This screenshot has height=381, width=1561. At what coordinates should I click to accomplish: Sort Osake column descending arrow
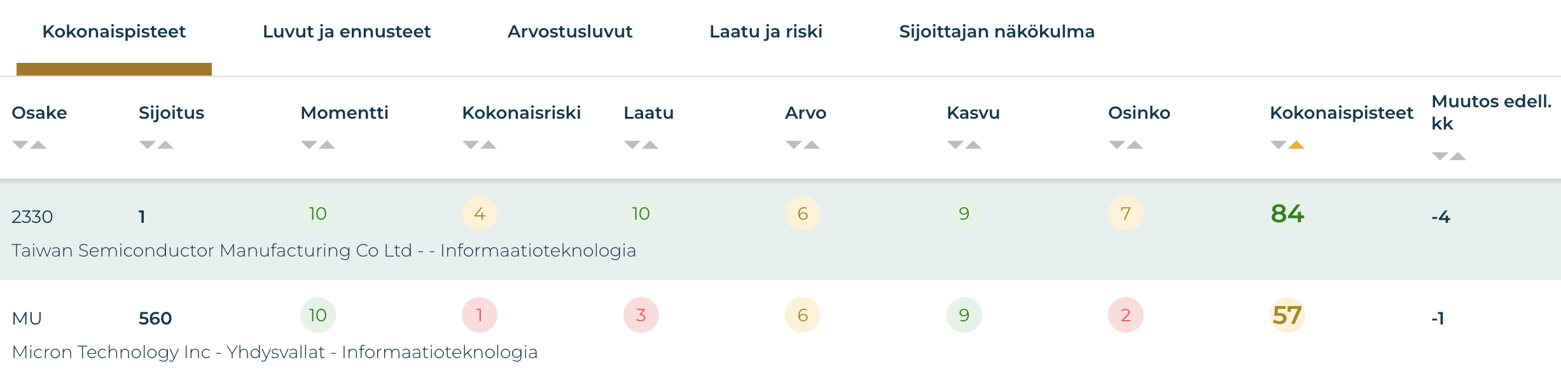pos(20,145)
